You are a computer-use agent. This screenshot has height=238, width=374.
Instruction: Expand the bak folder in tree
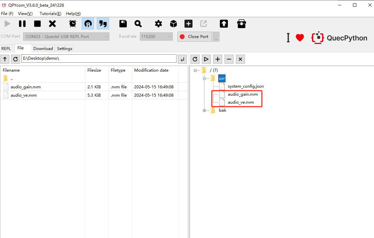pyautogui.click(x=204, y=110)
